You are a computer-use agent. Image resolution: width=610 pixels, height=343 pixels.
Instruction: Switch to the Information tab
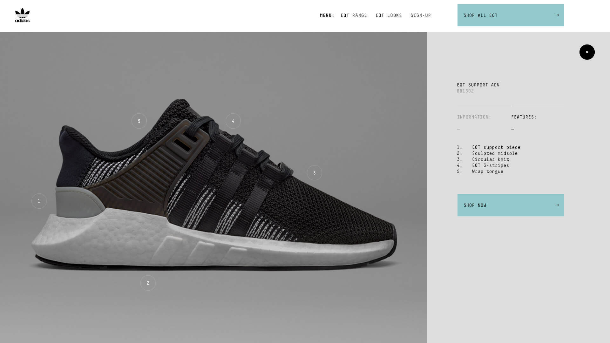click(474, 117)
